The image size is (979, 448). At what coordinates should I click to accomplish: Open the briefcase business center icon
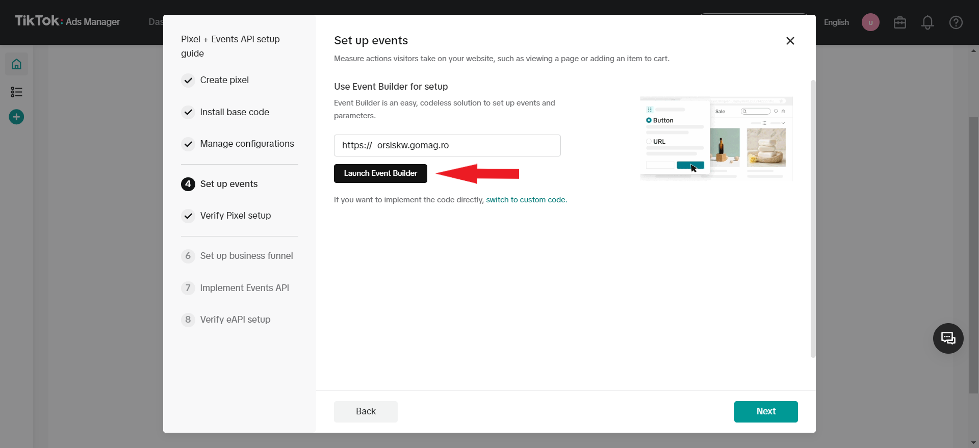(899, 22)
